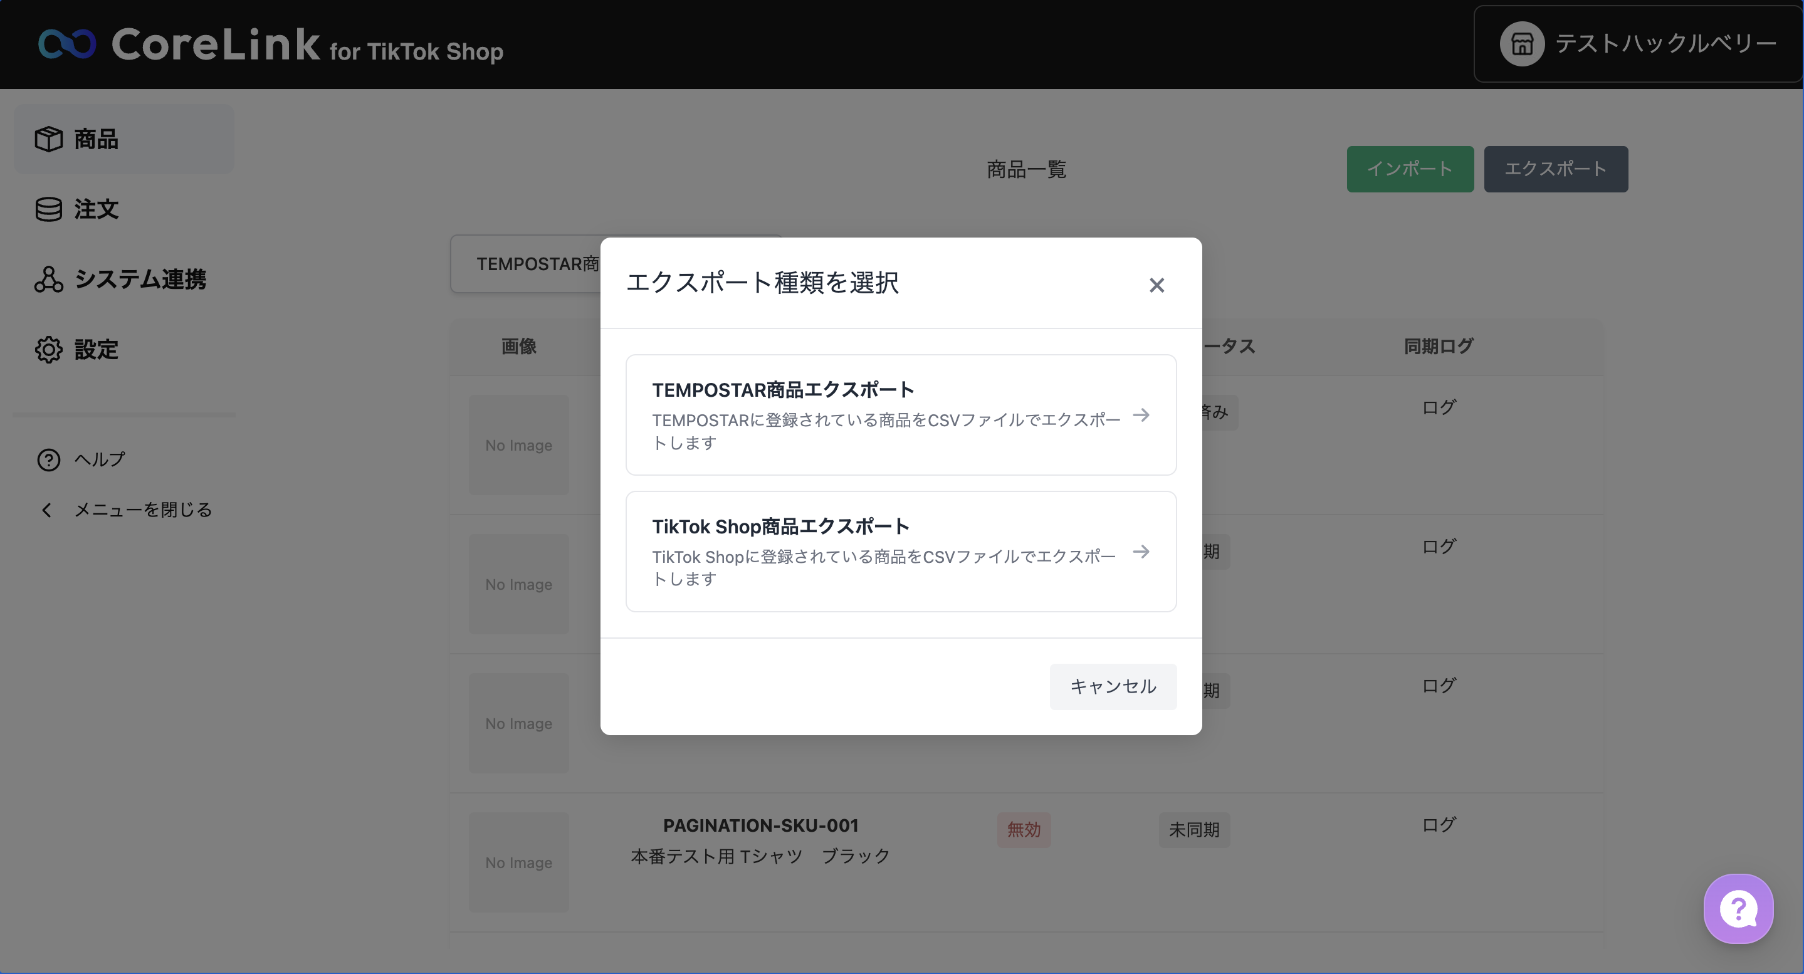
Task: Click the green インポート button
Action: (x=1409, y=169)
